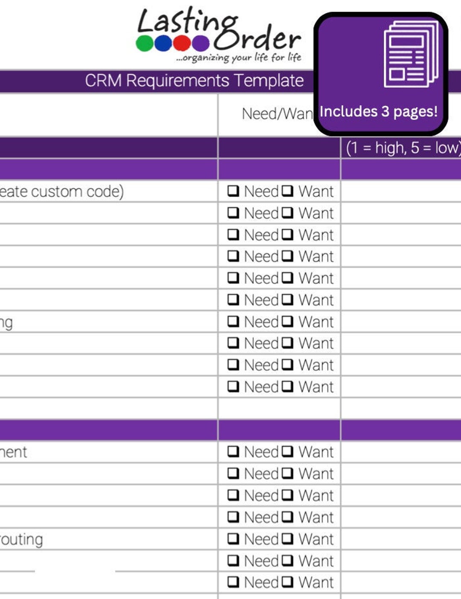Select Need checkbox in the 'outing' row
The width and height of the screenshot is (461, 599).
point(233,538)
